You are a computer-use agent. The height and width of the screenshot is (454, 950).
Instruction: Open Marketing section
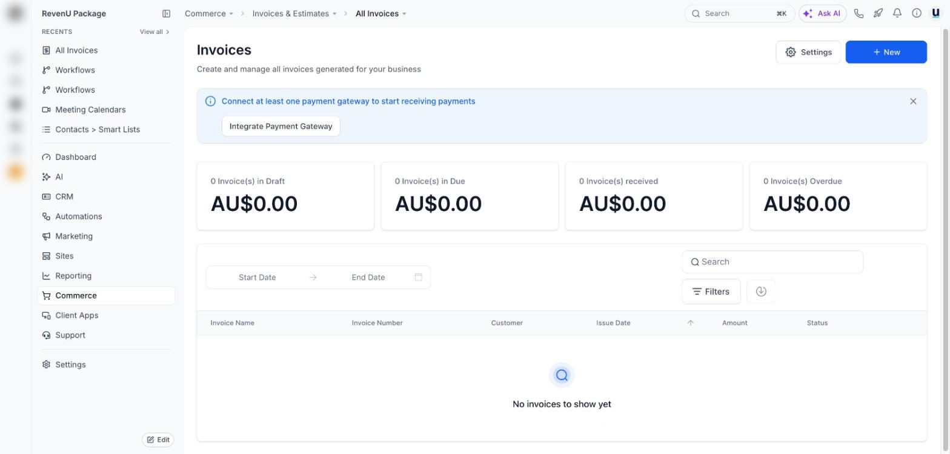pyautogui.click(x=106, y=236)
